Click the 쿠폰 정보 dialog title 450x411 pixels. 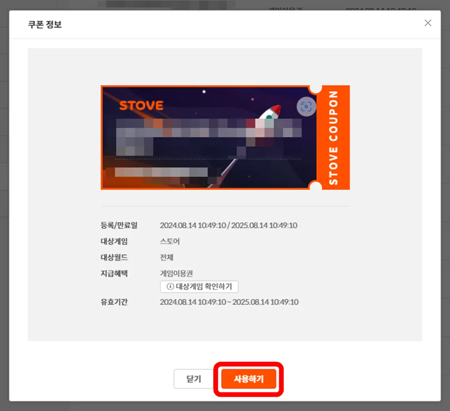coord(45,25)
